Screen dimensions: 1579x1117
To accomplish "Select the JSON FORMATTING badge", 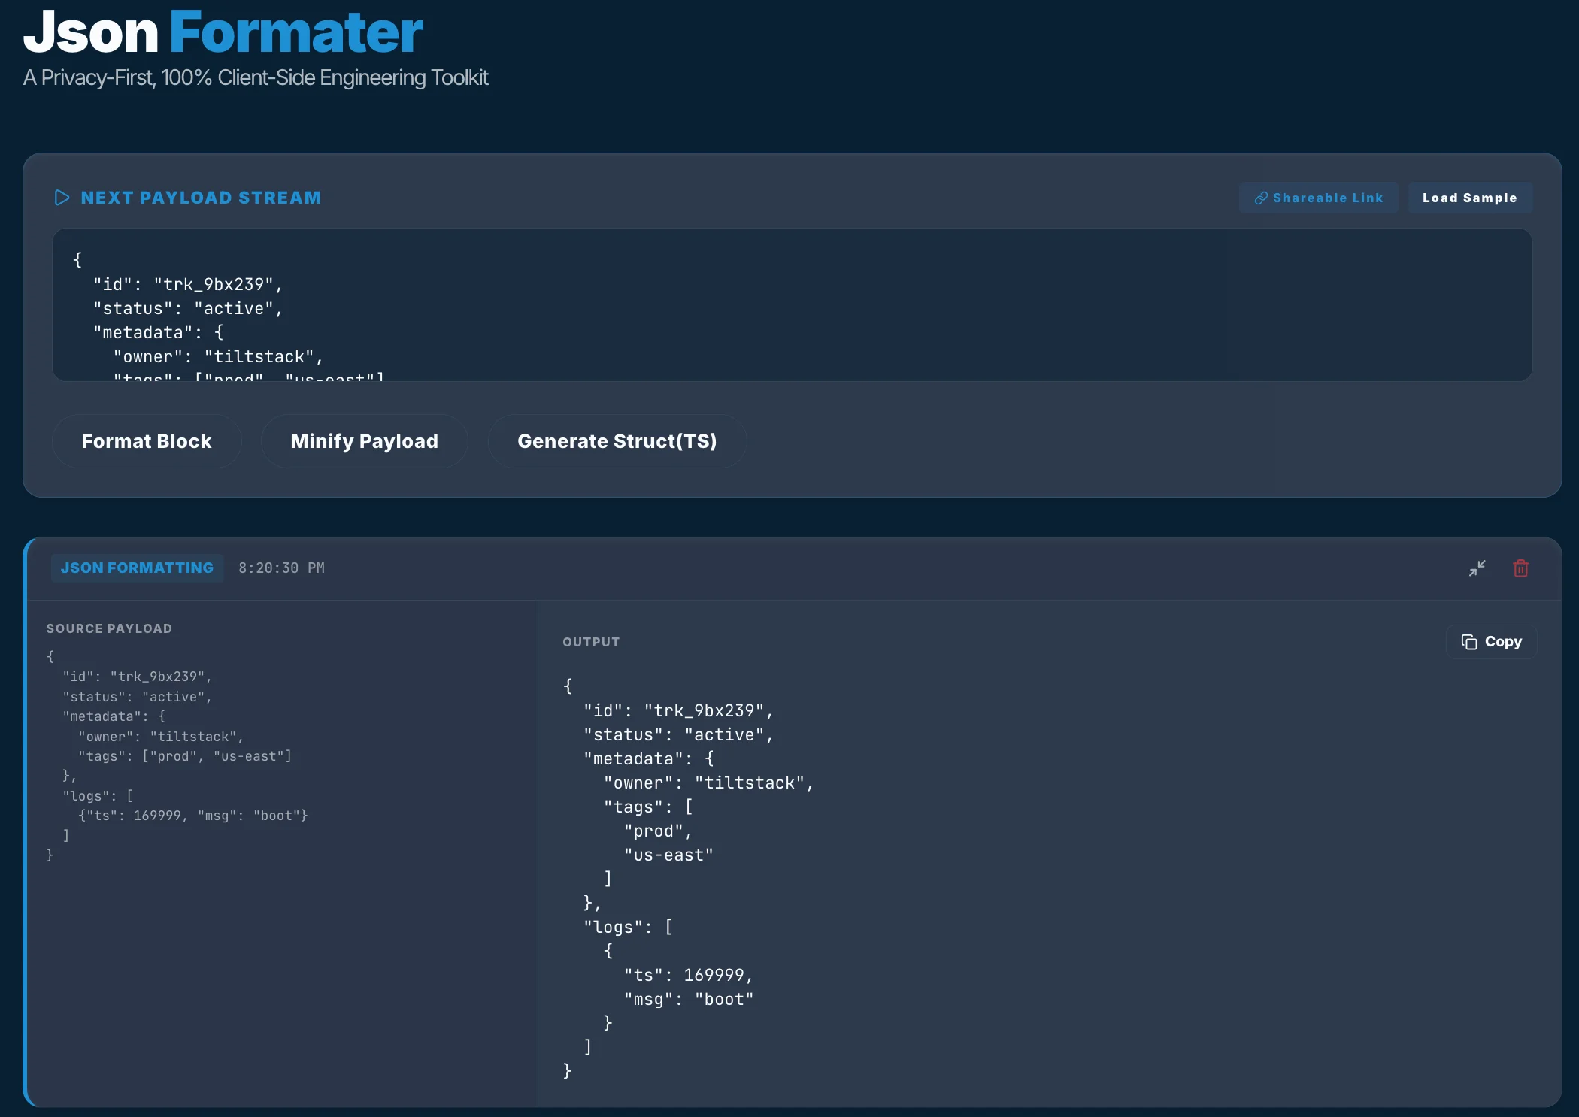I will tap(137, 568).
